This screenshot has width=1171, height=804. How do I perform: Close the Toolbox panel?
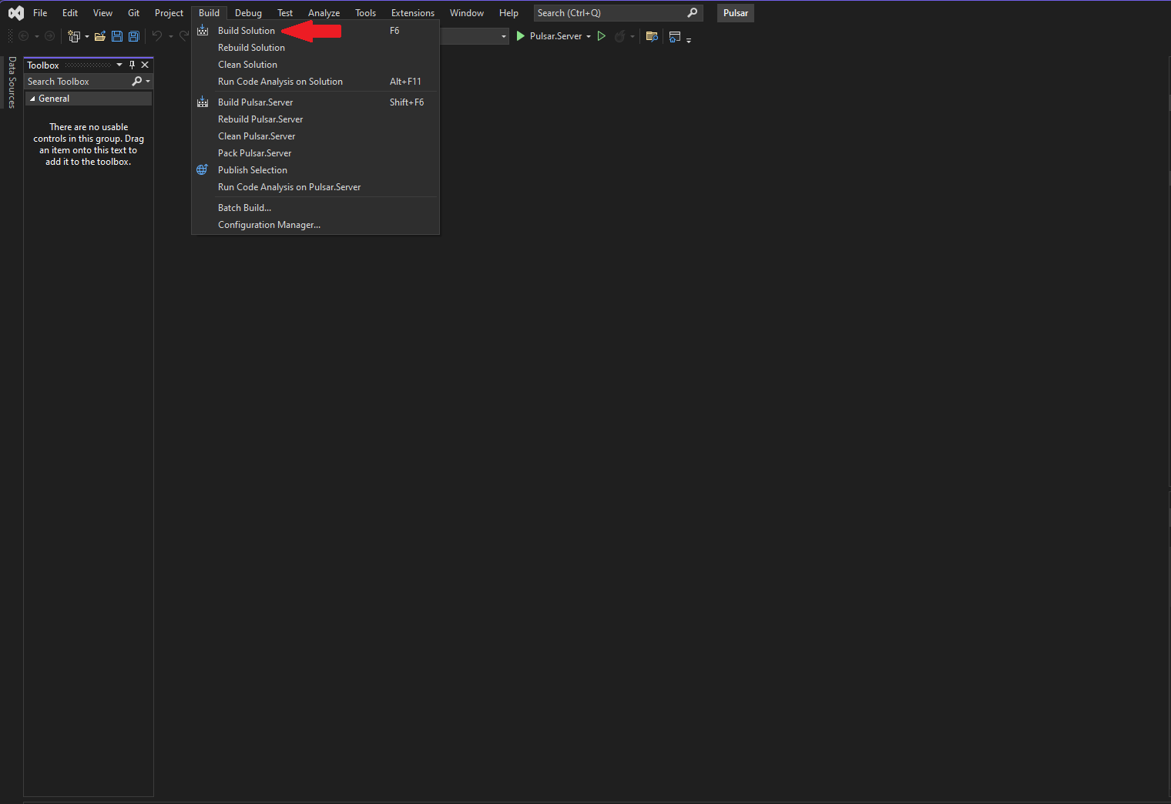(x=145, y=65)
